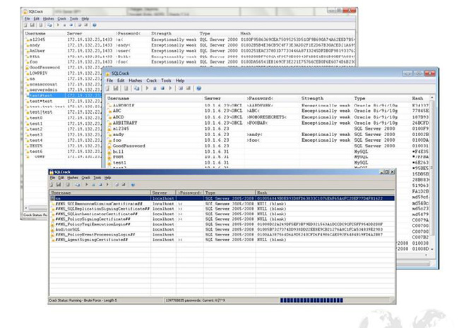
Task: Click the new file icon in front window toolbar
Action: click(52, 185)
